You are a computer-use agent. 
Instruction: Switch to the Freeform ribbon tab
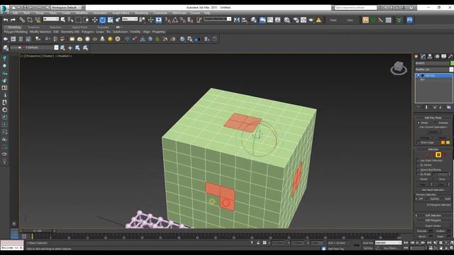(x=33, y=27)
